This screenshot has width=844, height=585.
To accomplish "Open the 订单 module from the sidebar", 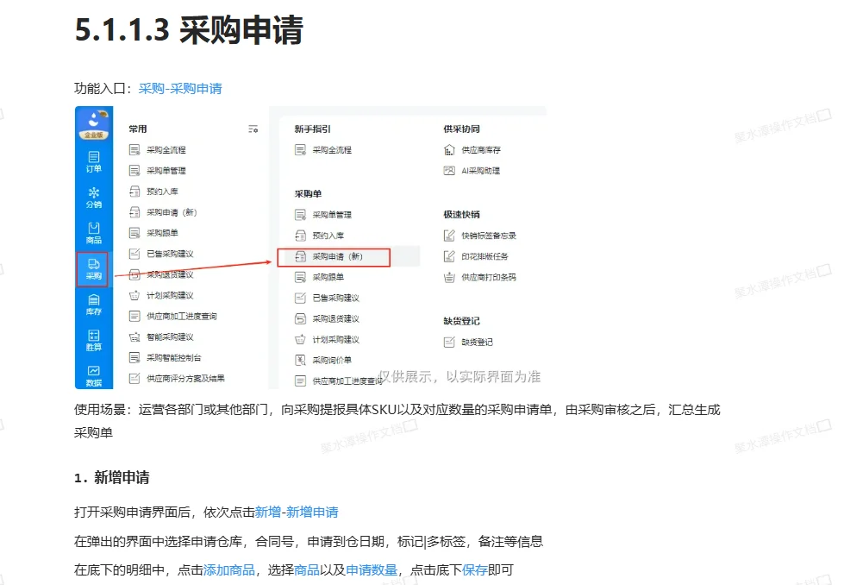I will [x=93, y=160].
